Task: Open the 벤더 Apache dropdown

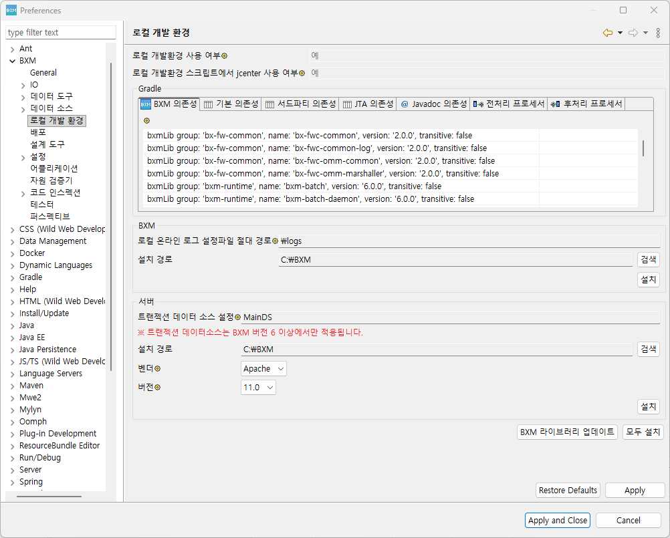Action: pyautogui.click(x=263, y=369)
